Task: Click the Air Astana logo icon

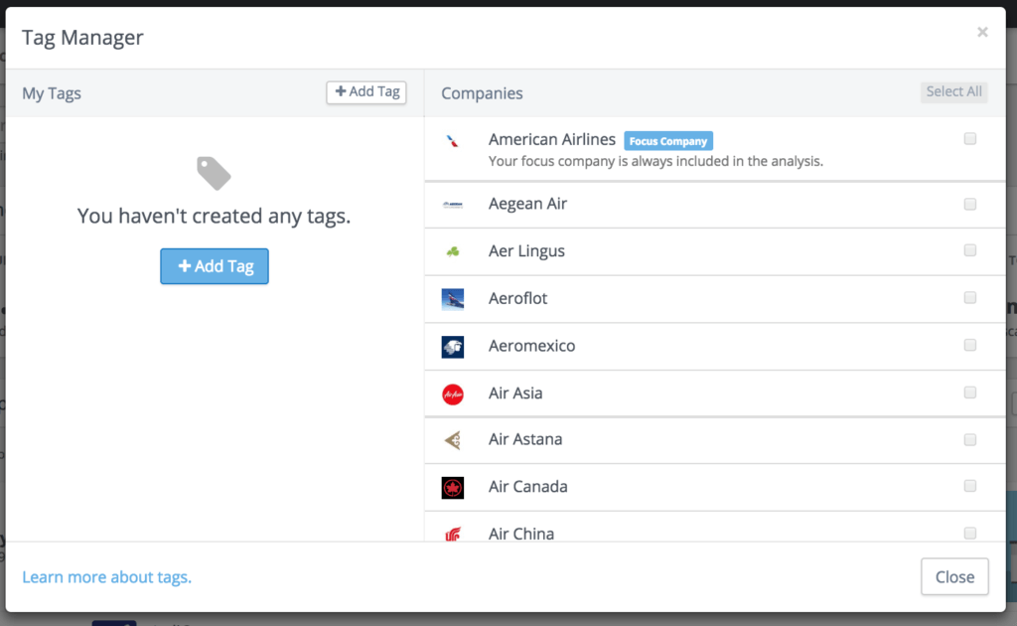Action: [453, 440]
